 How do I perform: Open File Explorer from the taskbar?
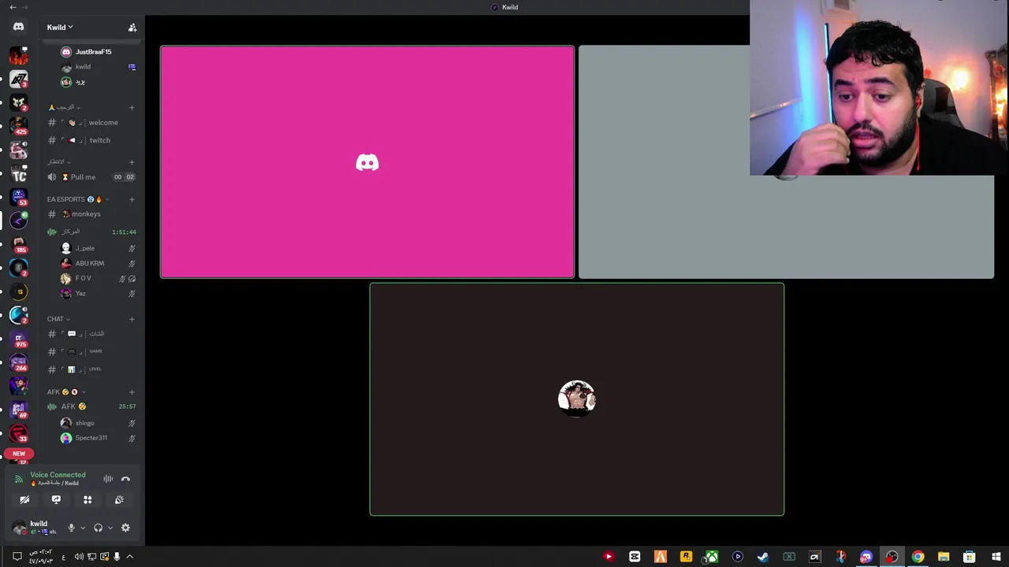pyautogui.click(x=944, y=557)
